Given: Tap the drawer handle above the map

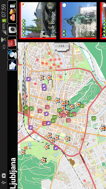Looking at the screenshot, I should tap(62, 46).
